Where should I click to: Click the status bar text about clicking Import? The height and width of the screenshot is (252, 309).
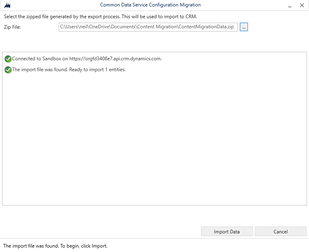click(55, 246)
